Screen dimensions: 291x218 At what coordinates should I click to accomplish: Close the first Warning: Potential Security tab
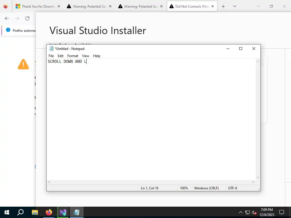click(x=110, y=6)
